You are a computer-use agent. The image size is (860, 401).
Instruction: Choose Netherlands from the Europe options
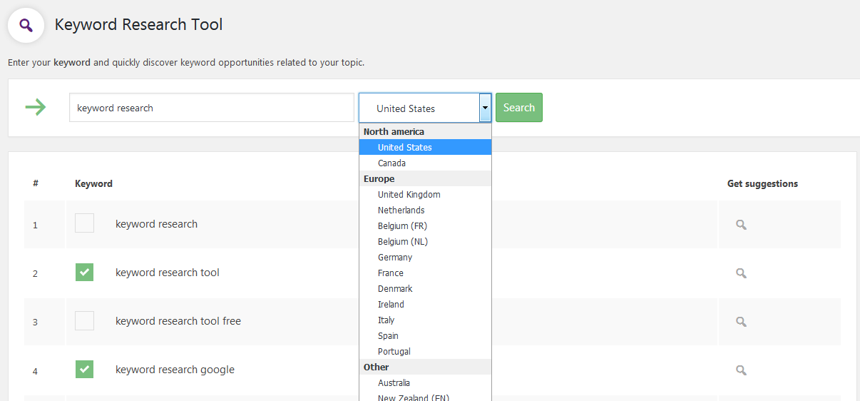[x=401, y=210]
